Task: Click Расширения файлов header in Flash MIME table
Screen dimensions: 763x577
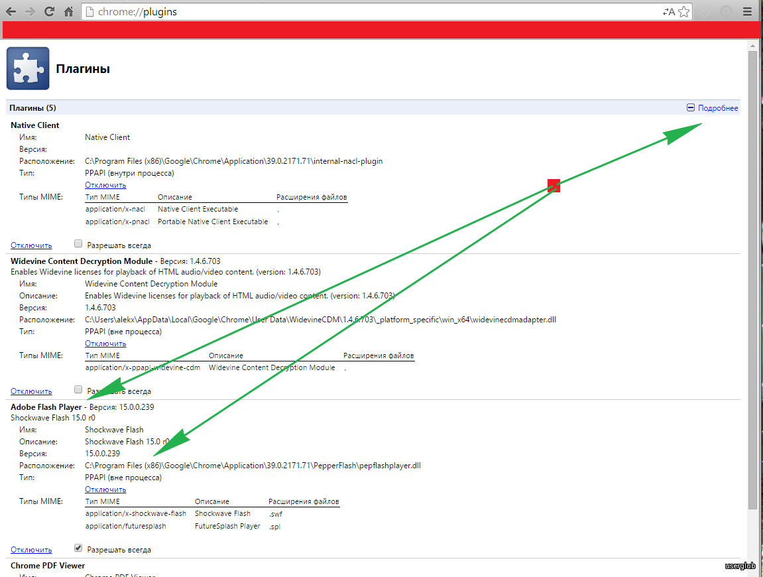Action: (x=304, y=501)
